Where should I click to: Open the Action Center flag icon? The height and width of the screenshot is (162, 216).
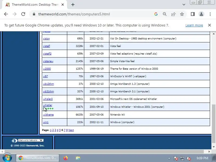175,158
